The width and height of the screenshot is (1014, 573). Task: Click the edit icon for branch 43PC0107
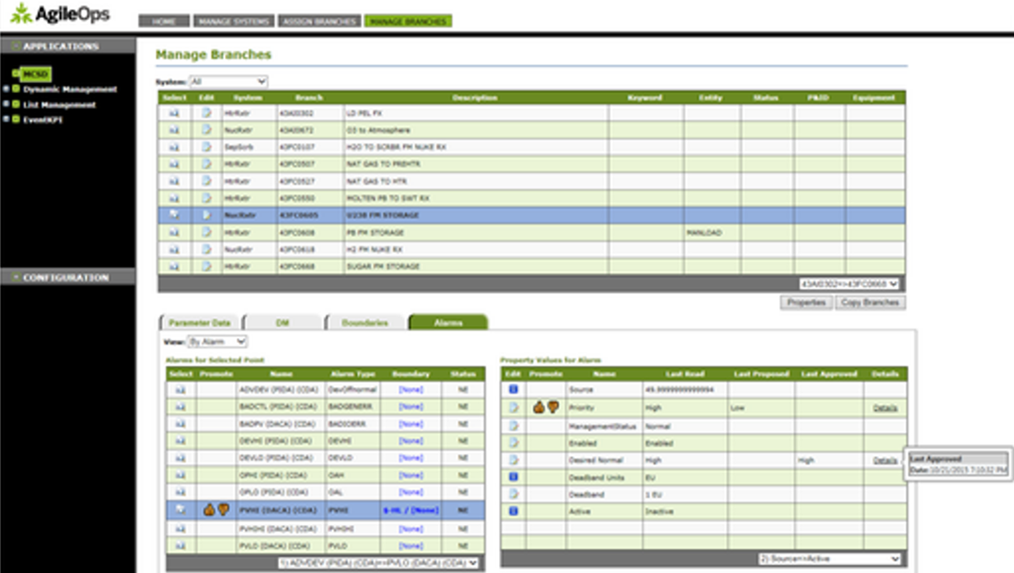[206, 148]
